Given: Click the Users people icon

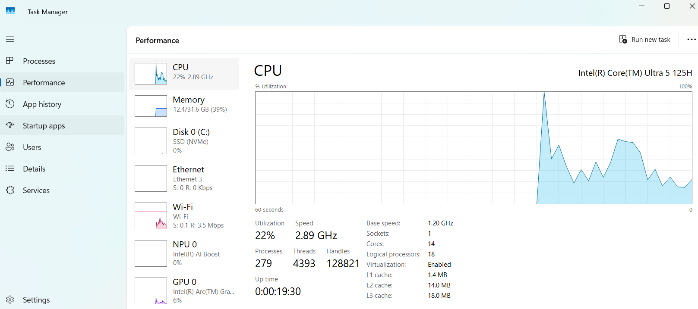Looking at the screenshot, I should (x=10, y=147).
